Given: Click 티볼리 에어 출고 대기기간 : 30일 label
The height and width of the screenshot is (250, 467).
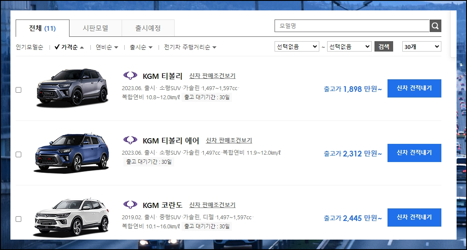Looking at the screenshot, I should [x=149, y=162].
